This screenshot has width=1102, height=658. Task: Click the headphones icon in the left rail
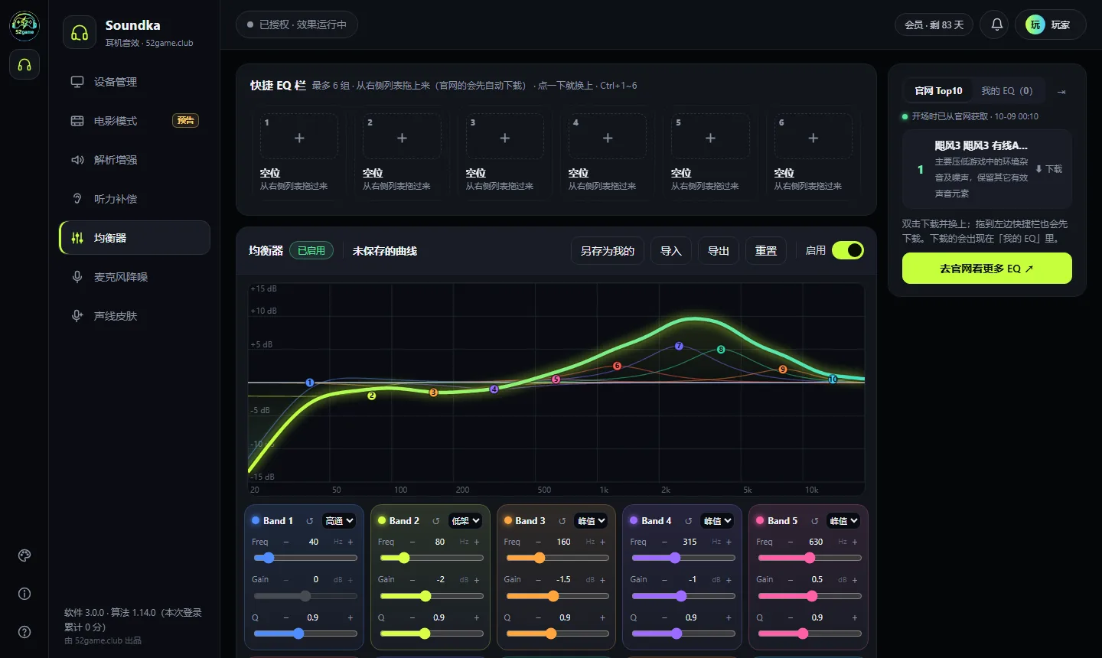[x=24, y=64]
